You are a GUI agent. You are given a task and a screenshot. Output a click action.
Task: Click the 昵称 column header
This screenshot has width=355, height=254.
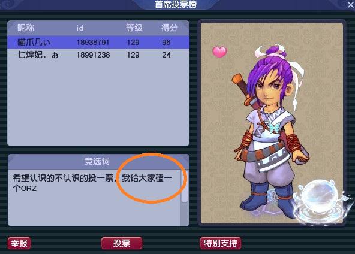pos(26,28)
